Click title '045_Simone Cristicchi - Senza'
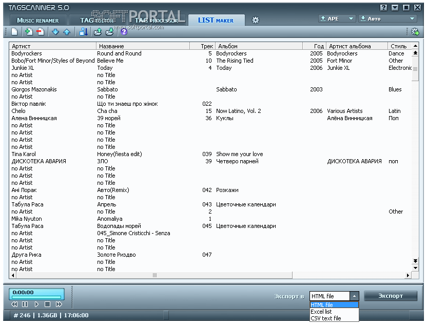Image resolution: width=426 pixels, height=326 pixels. [x=133, y=233]
